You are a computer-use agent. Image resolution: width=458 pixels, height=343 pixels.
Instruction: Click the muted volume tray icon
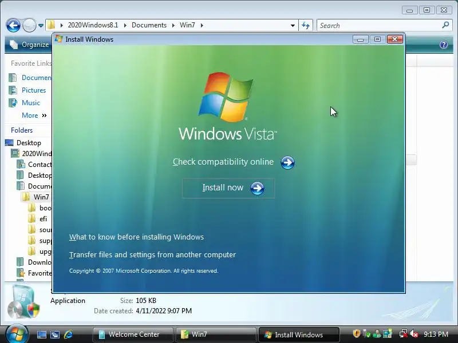(x=414, y=334)
